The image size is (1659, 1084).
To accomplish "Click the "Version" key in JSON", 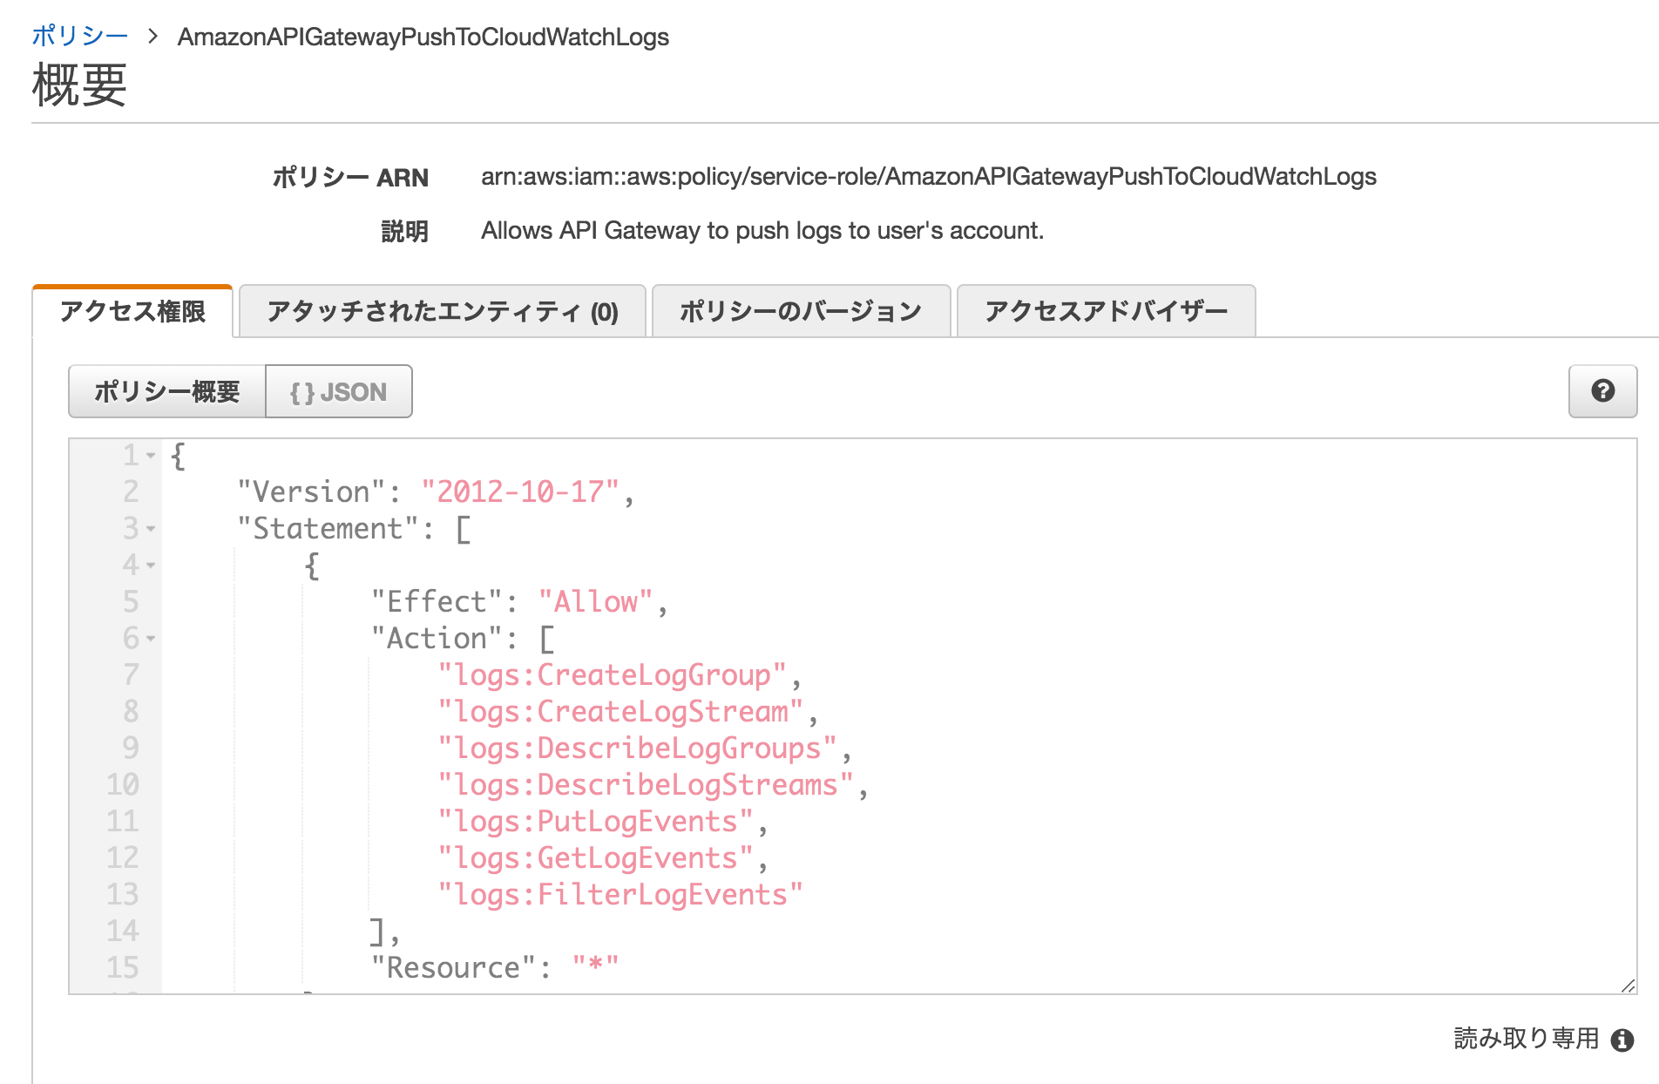I will click(312, 492).
